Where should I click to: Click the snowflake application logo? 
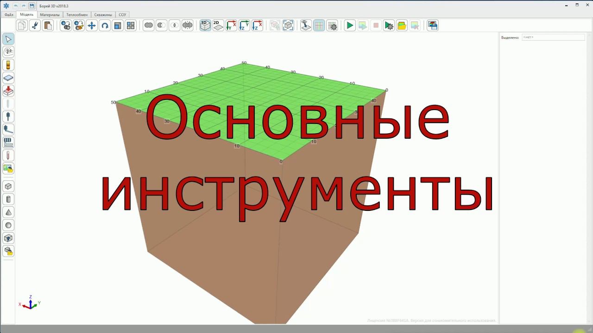coord(6,6)
